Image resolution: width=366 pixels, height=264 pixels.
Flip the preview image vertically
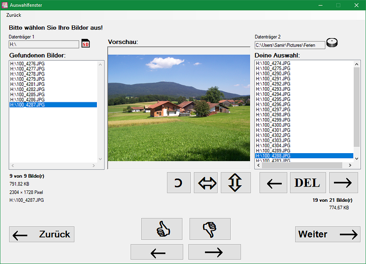click(235, 183)
